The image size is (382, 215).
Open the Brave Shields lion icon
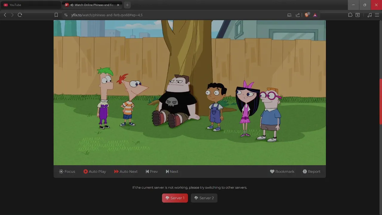307,15
